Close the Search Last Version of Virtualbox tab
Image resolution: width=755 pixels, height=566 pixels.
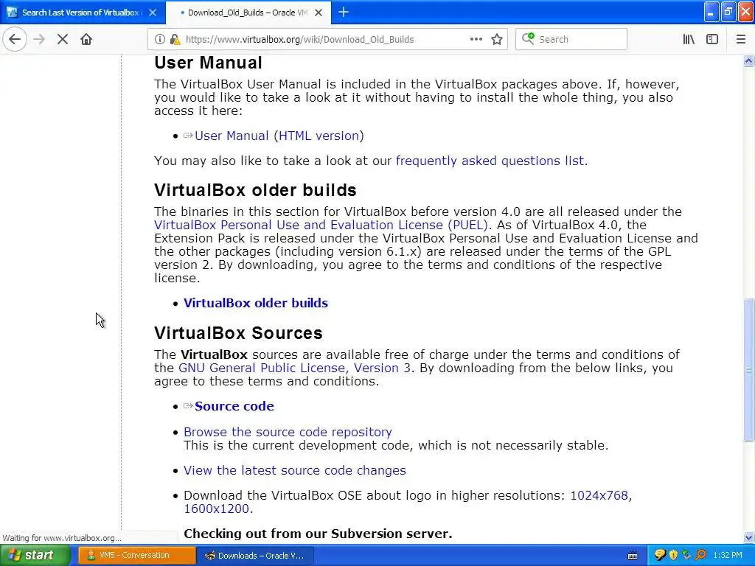(x=153, y=13)
